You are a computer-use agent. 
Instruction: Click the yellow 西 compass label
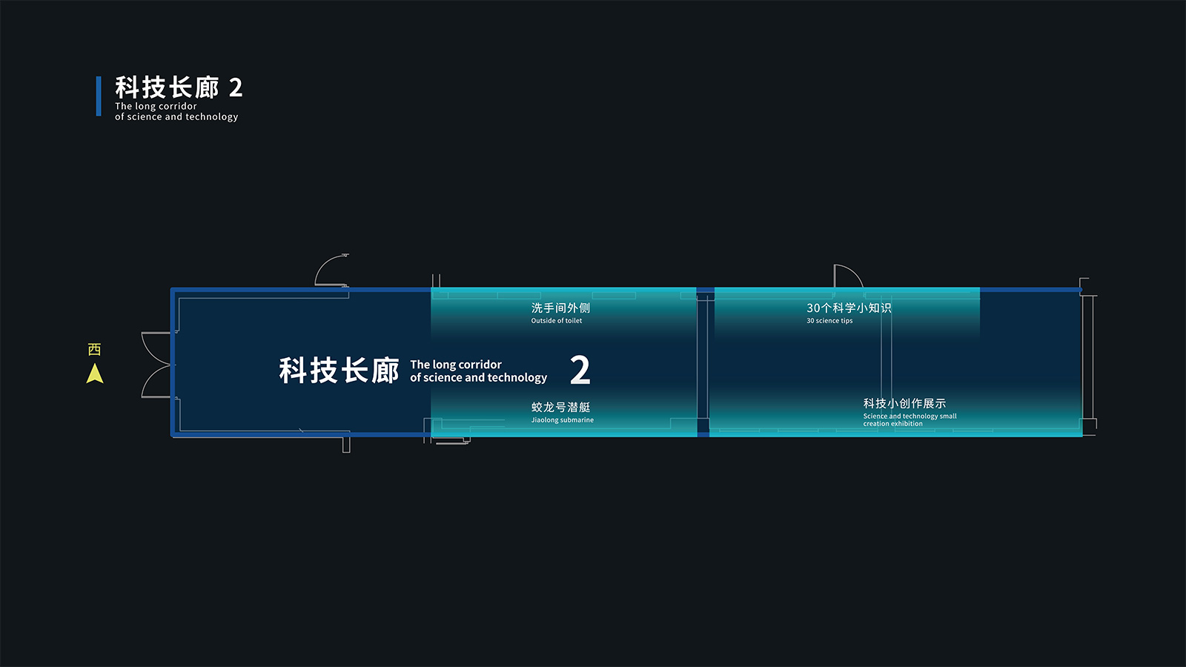tap(94, 349)
